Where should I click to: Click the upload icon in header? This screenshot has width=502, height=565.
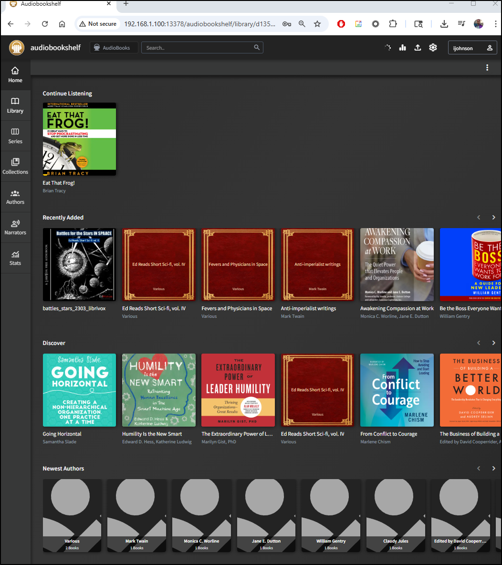pyautogui.click(x=418, y=48)
